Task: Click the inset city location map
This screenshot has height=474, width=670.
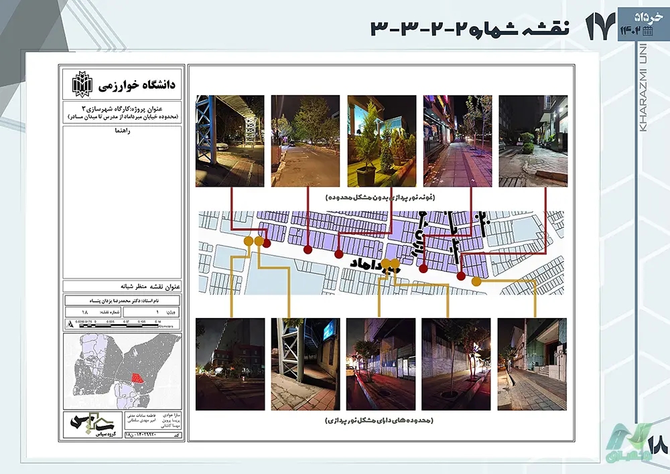Action: (x=123, y=371)
